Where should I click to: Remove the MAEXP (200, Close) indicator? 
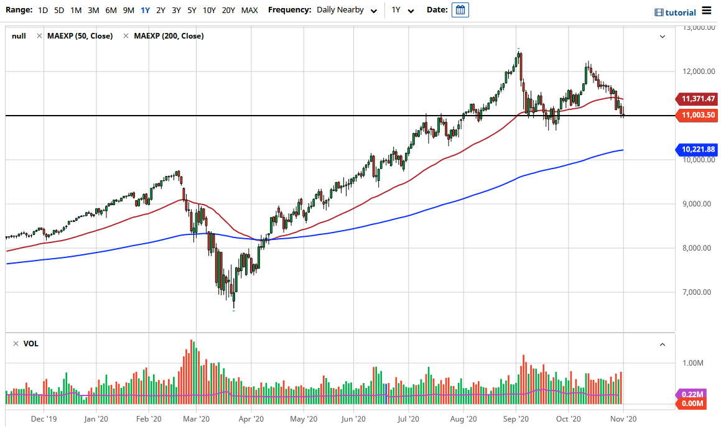click(126, 35)
